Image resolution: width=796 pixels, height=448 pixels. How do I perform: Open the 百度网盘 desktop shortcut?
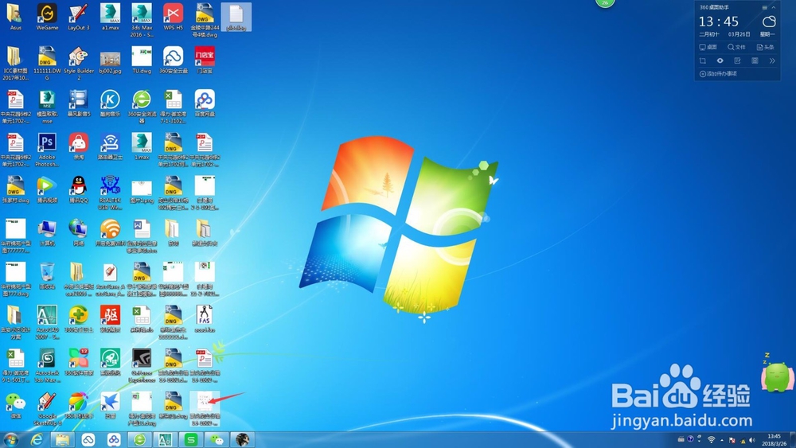point(205,103)
